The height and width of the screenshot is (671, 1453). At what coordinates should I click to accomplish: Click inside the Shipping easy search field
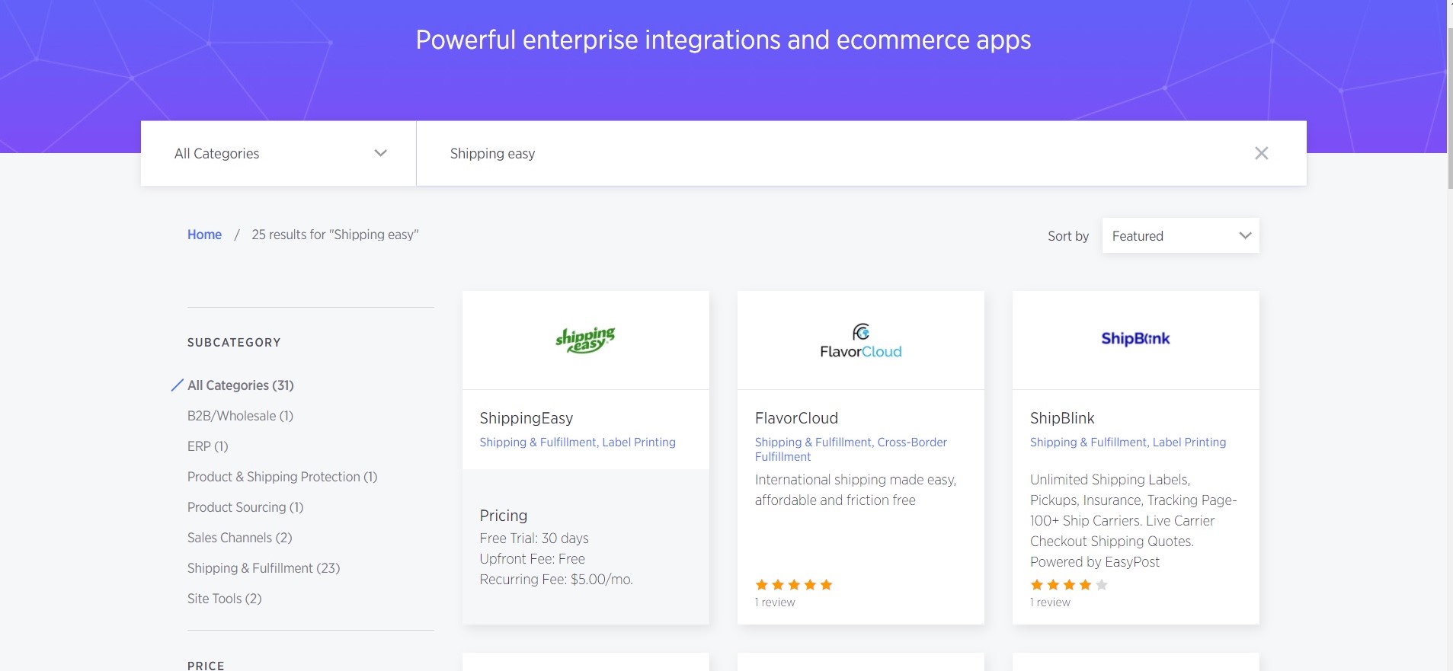pyautogui.click(x=838, y=153)
